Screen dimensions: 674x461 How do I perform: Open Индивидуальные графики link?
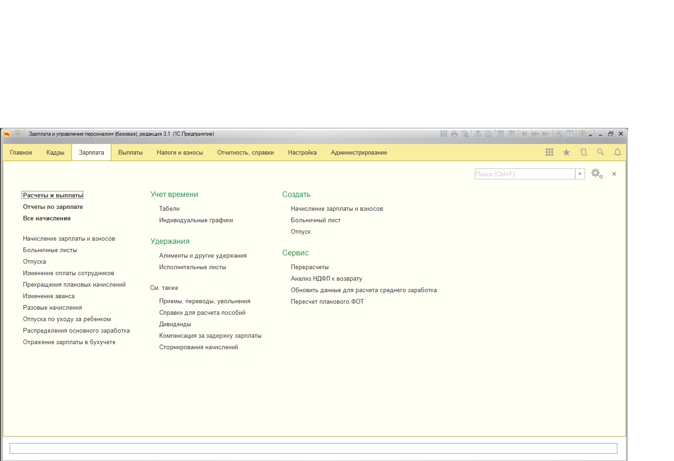(x=196, y=220)
